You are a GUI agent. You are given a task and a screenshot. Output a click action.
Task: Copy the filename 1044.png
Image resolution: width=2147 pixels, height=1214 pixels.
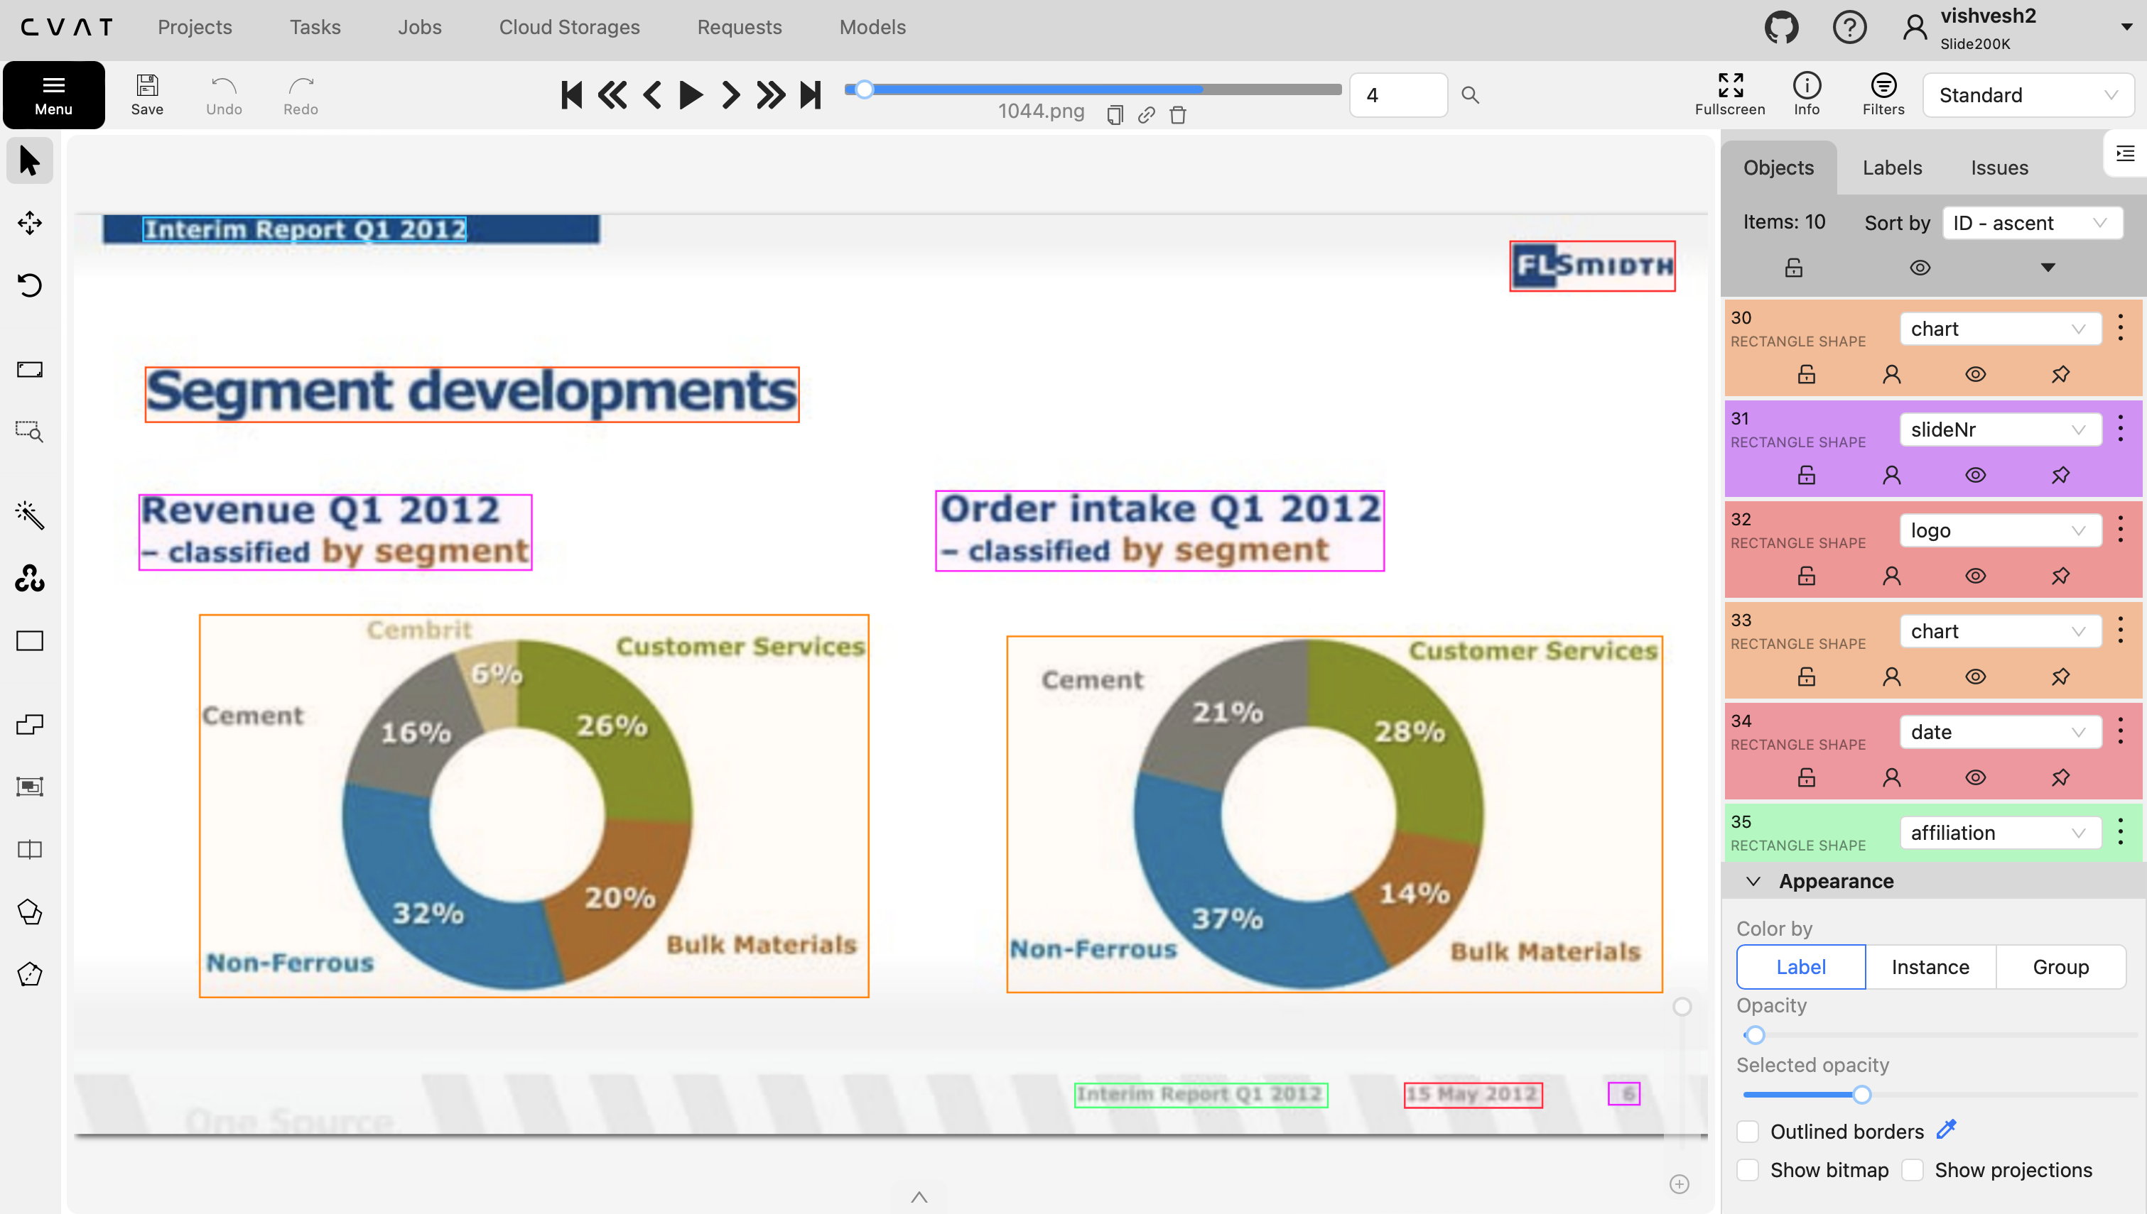(x=1115, y=114)
